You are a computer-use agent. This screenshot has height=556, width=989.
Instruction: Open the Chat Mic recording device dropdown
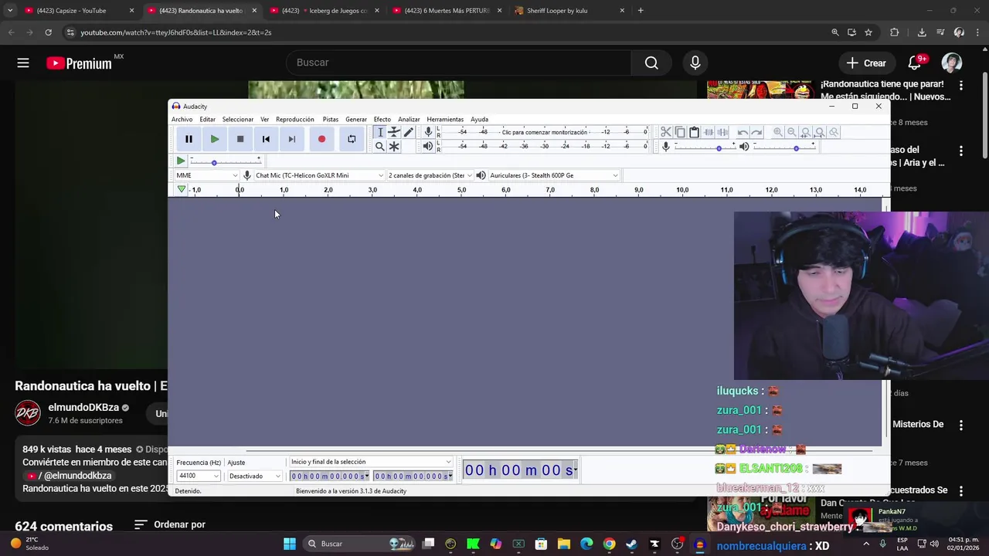(x=319, y=175)
